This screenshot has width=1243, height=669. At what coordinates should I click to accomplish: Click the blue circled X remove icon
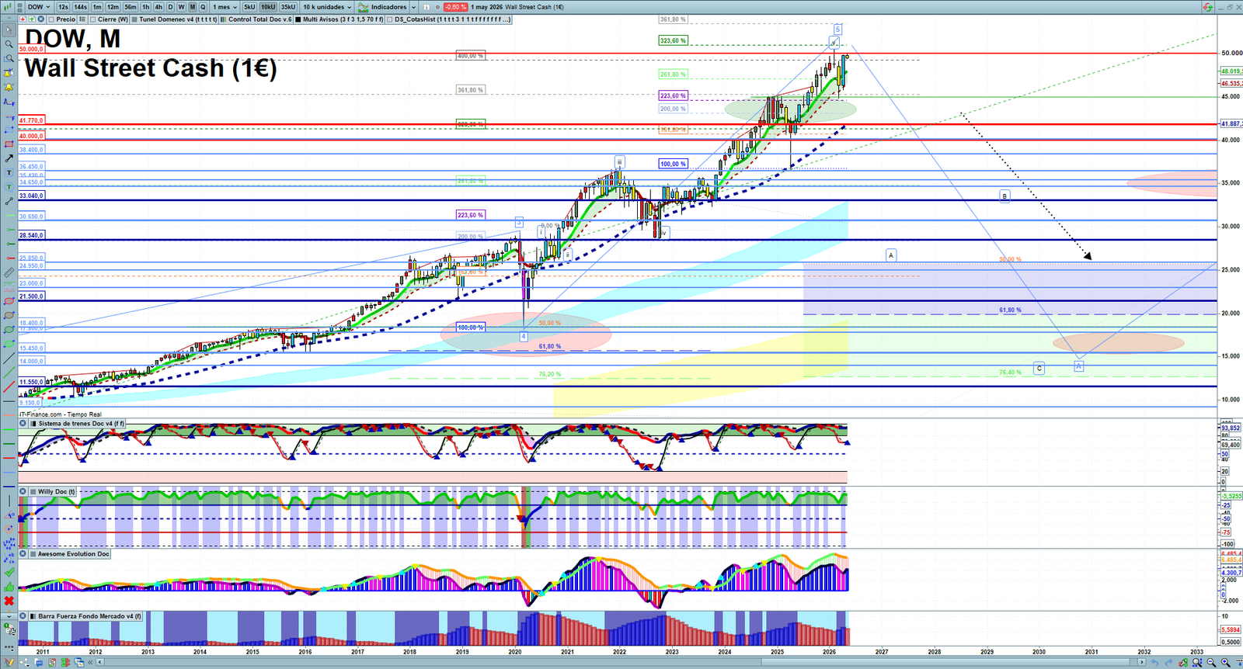click(40, 19)
